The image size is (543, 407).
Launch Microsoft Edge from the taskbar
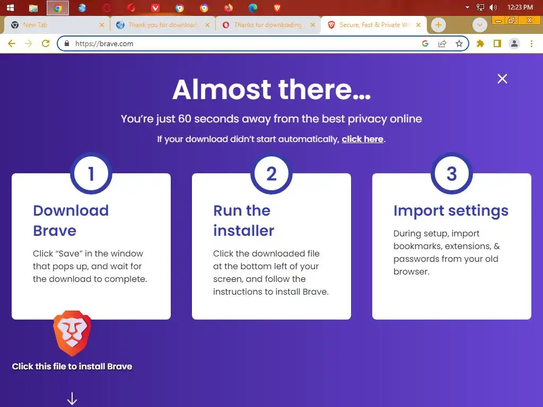253,7
